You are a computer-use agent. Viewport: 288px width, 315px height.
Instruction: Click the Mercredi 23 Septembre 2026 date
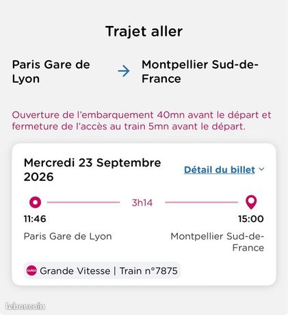pyautogui.click(x=92, y=170)
